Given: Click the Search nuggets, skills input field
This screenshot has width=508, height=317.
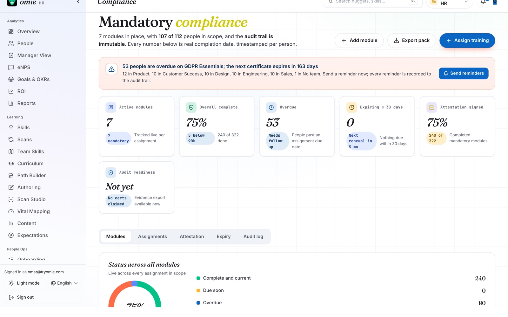Looking at the screenshot, I should (373, 3).
